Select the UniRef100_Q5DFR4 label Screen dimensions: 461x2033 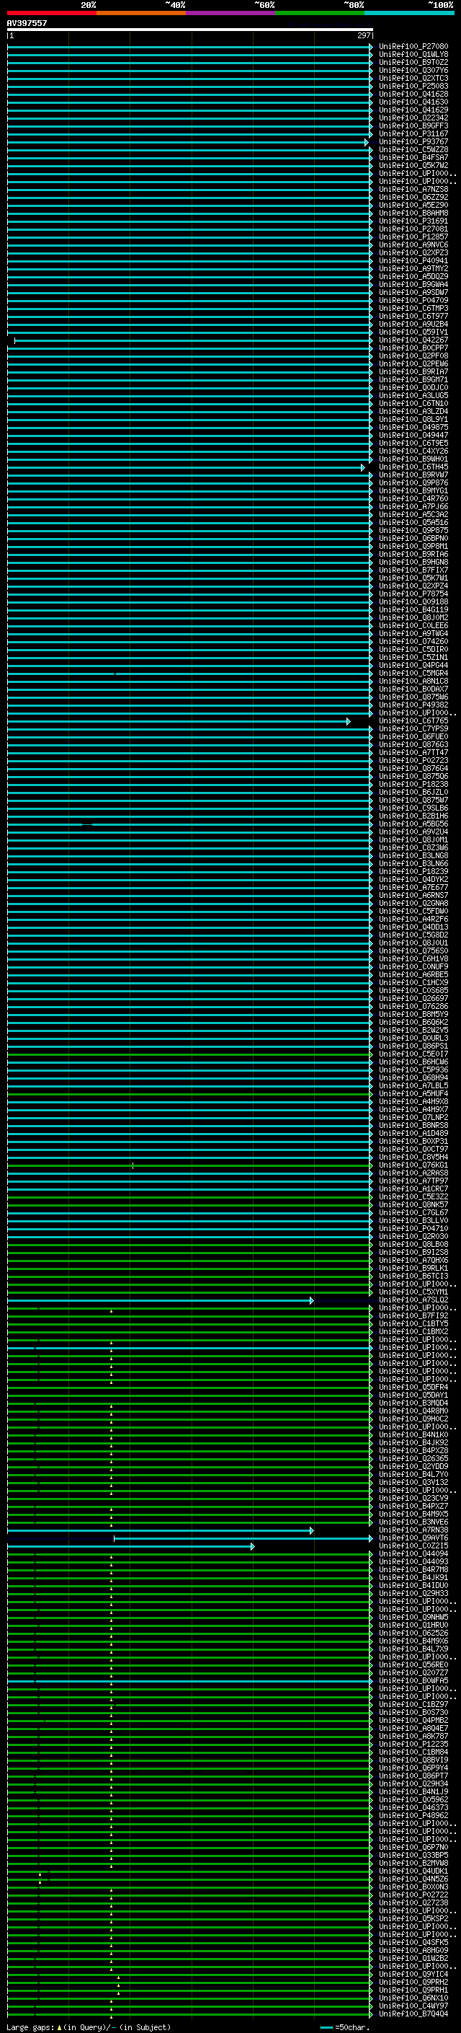pyautogui.click(x=413, y=1387)
